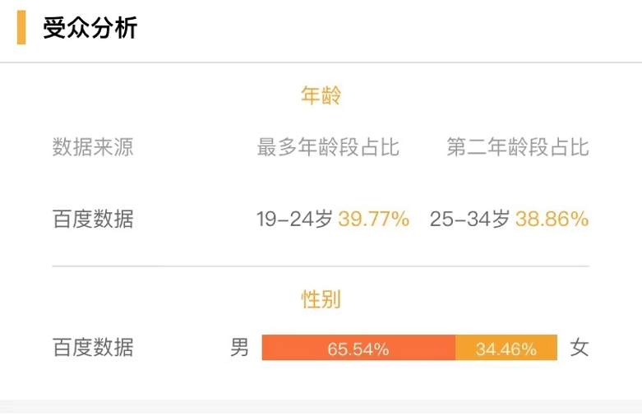
Task: Click the orange marker beside 受众分析
Action: 21,27
